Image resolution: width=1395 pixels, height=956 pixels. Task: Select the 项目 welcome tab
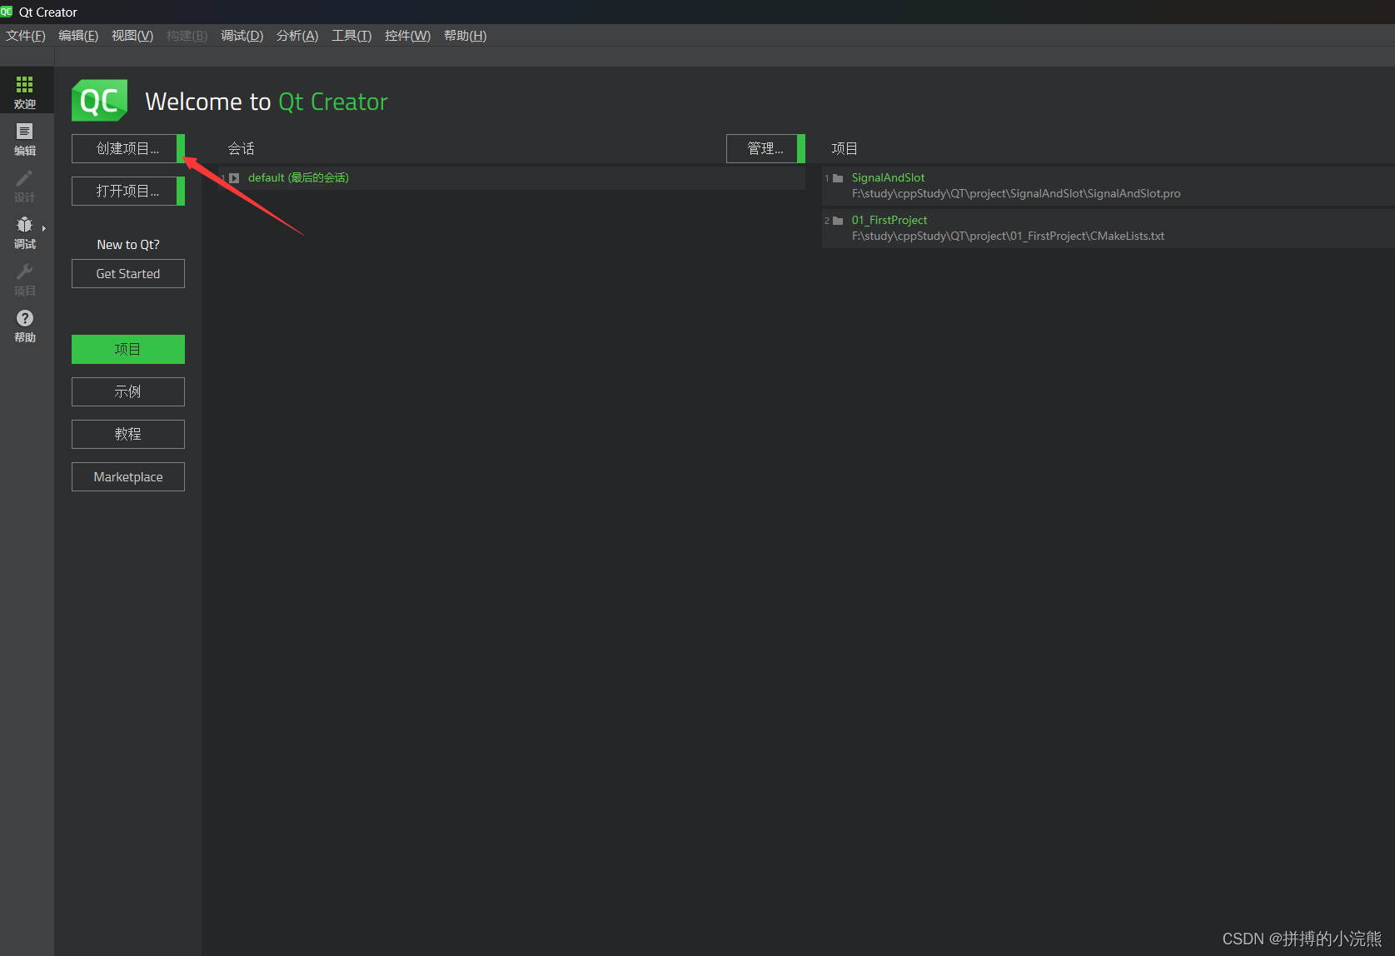coord(128,349)
